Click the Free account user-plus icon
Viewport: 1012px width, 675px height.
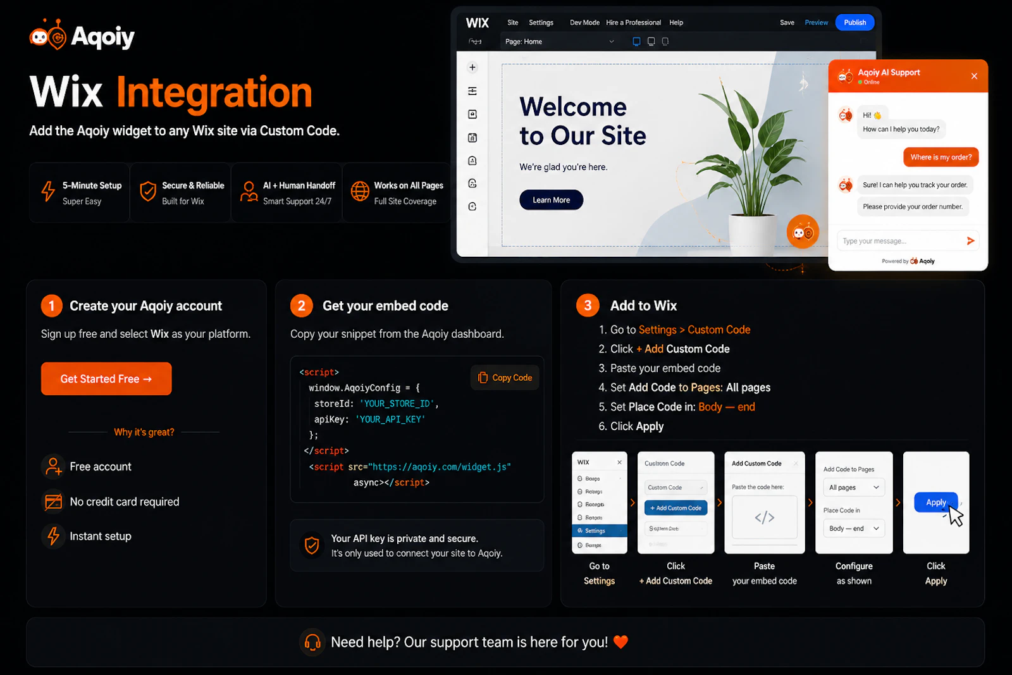pyautogui.click(x=54, y=467)
